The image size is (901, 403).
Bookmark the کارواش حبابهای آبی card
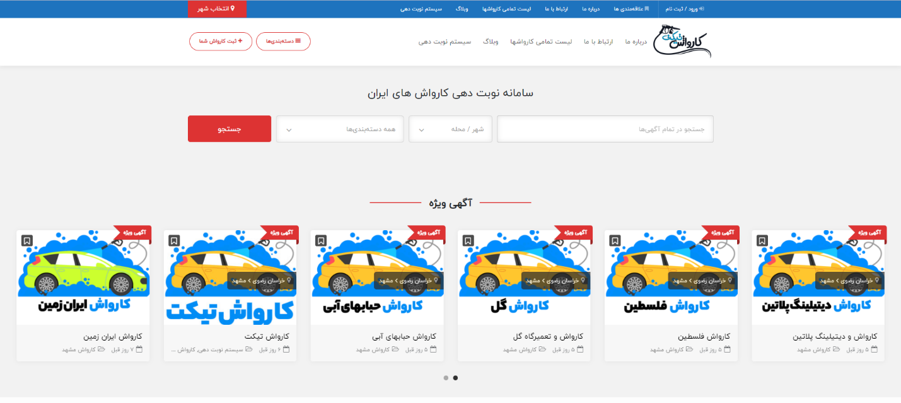[321, 240]
